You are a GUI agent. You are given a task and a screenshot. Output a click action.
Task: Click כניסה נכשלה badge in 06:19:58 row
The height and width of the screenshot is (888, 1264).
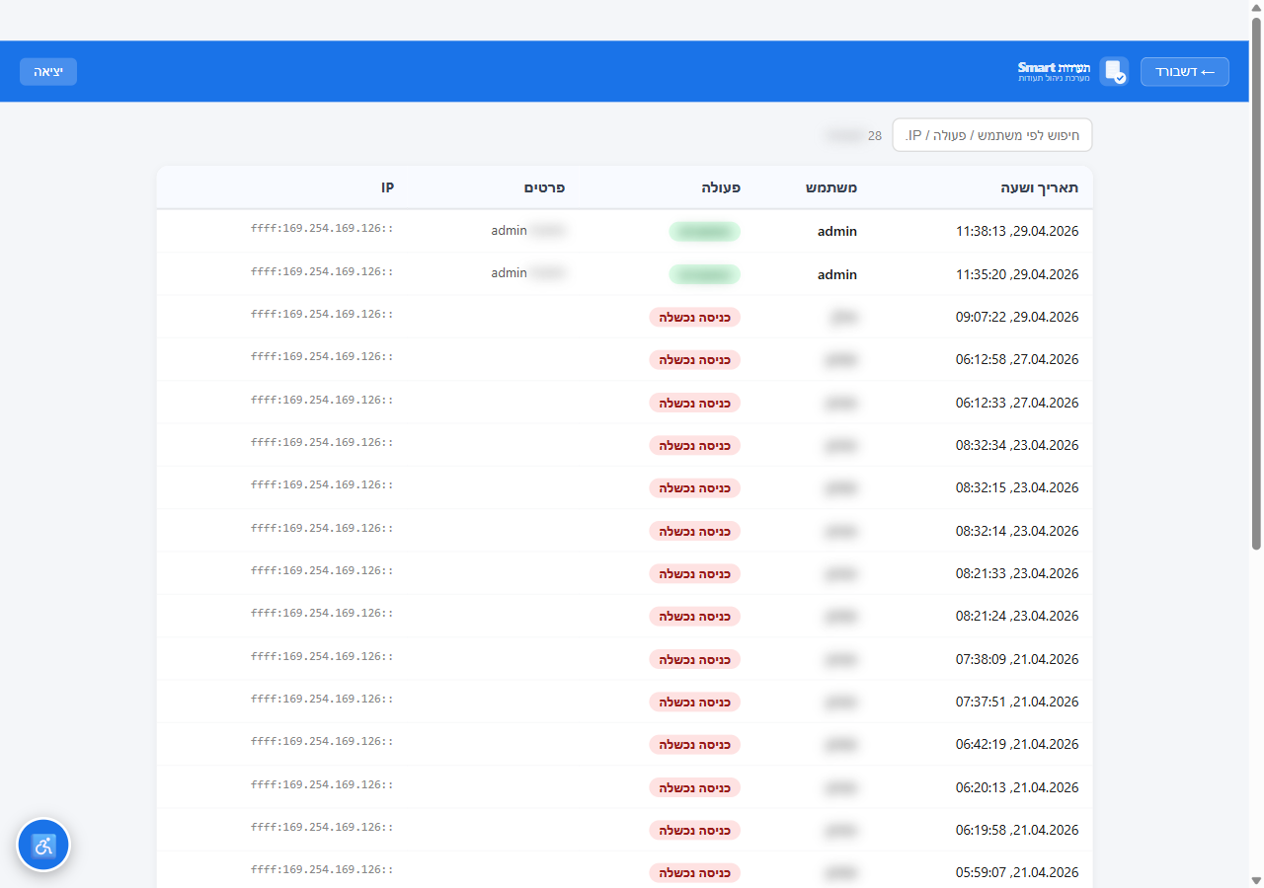point(694,830)
